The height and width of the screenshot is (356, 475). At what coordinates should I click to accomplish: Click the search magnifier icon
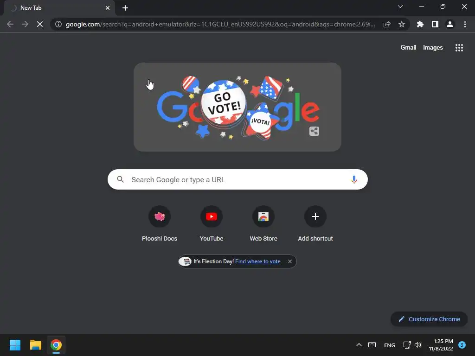pos(120,179)
